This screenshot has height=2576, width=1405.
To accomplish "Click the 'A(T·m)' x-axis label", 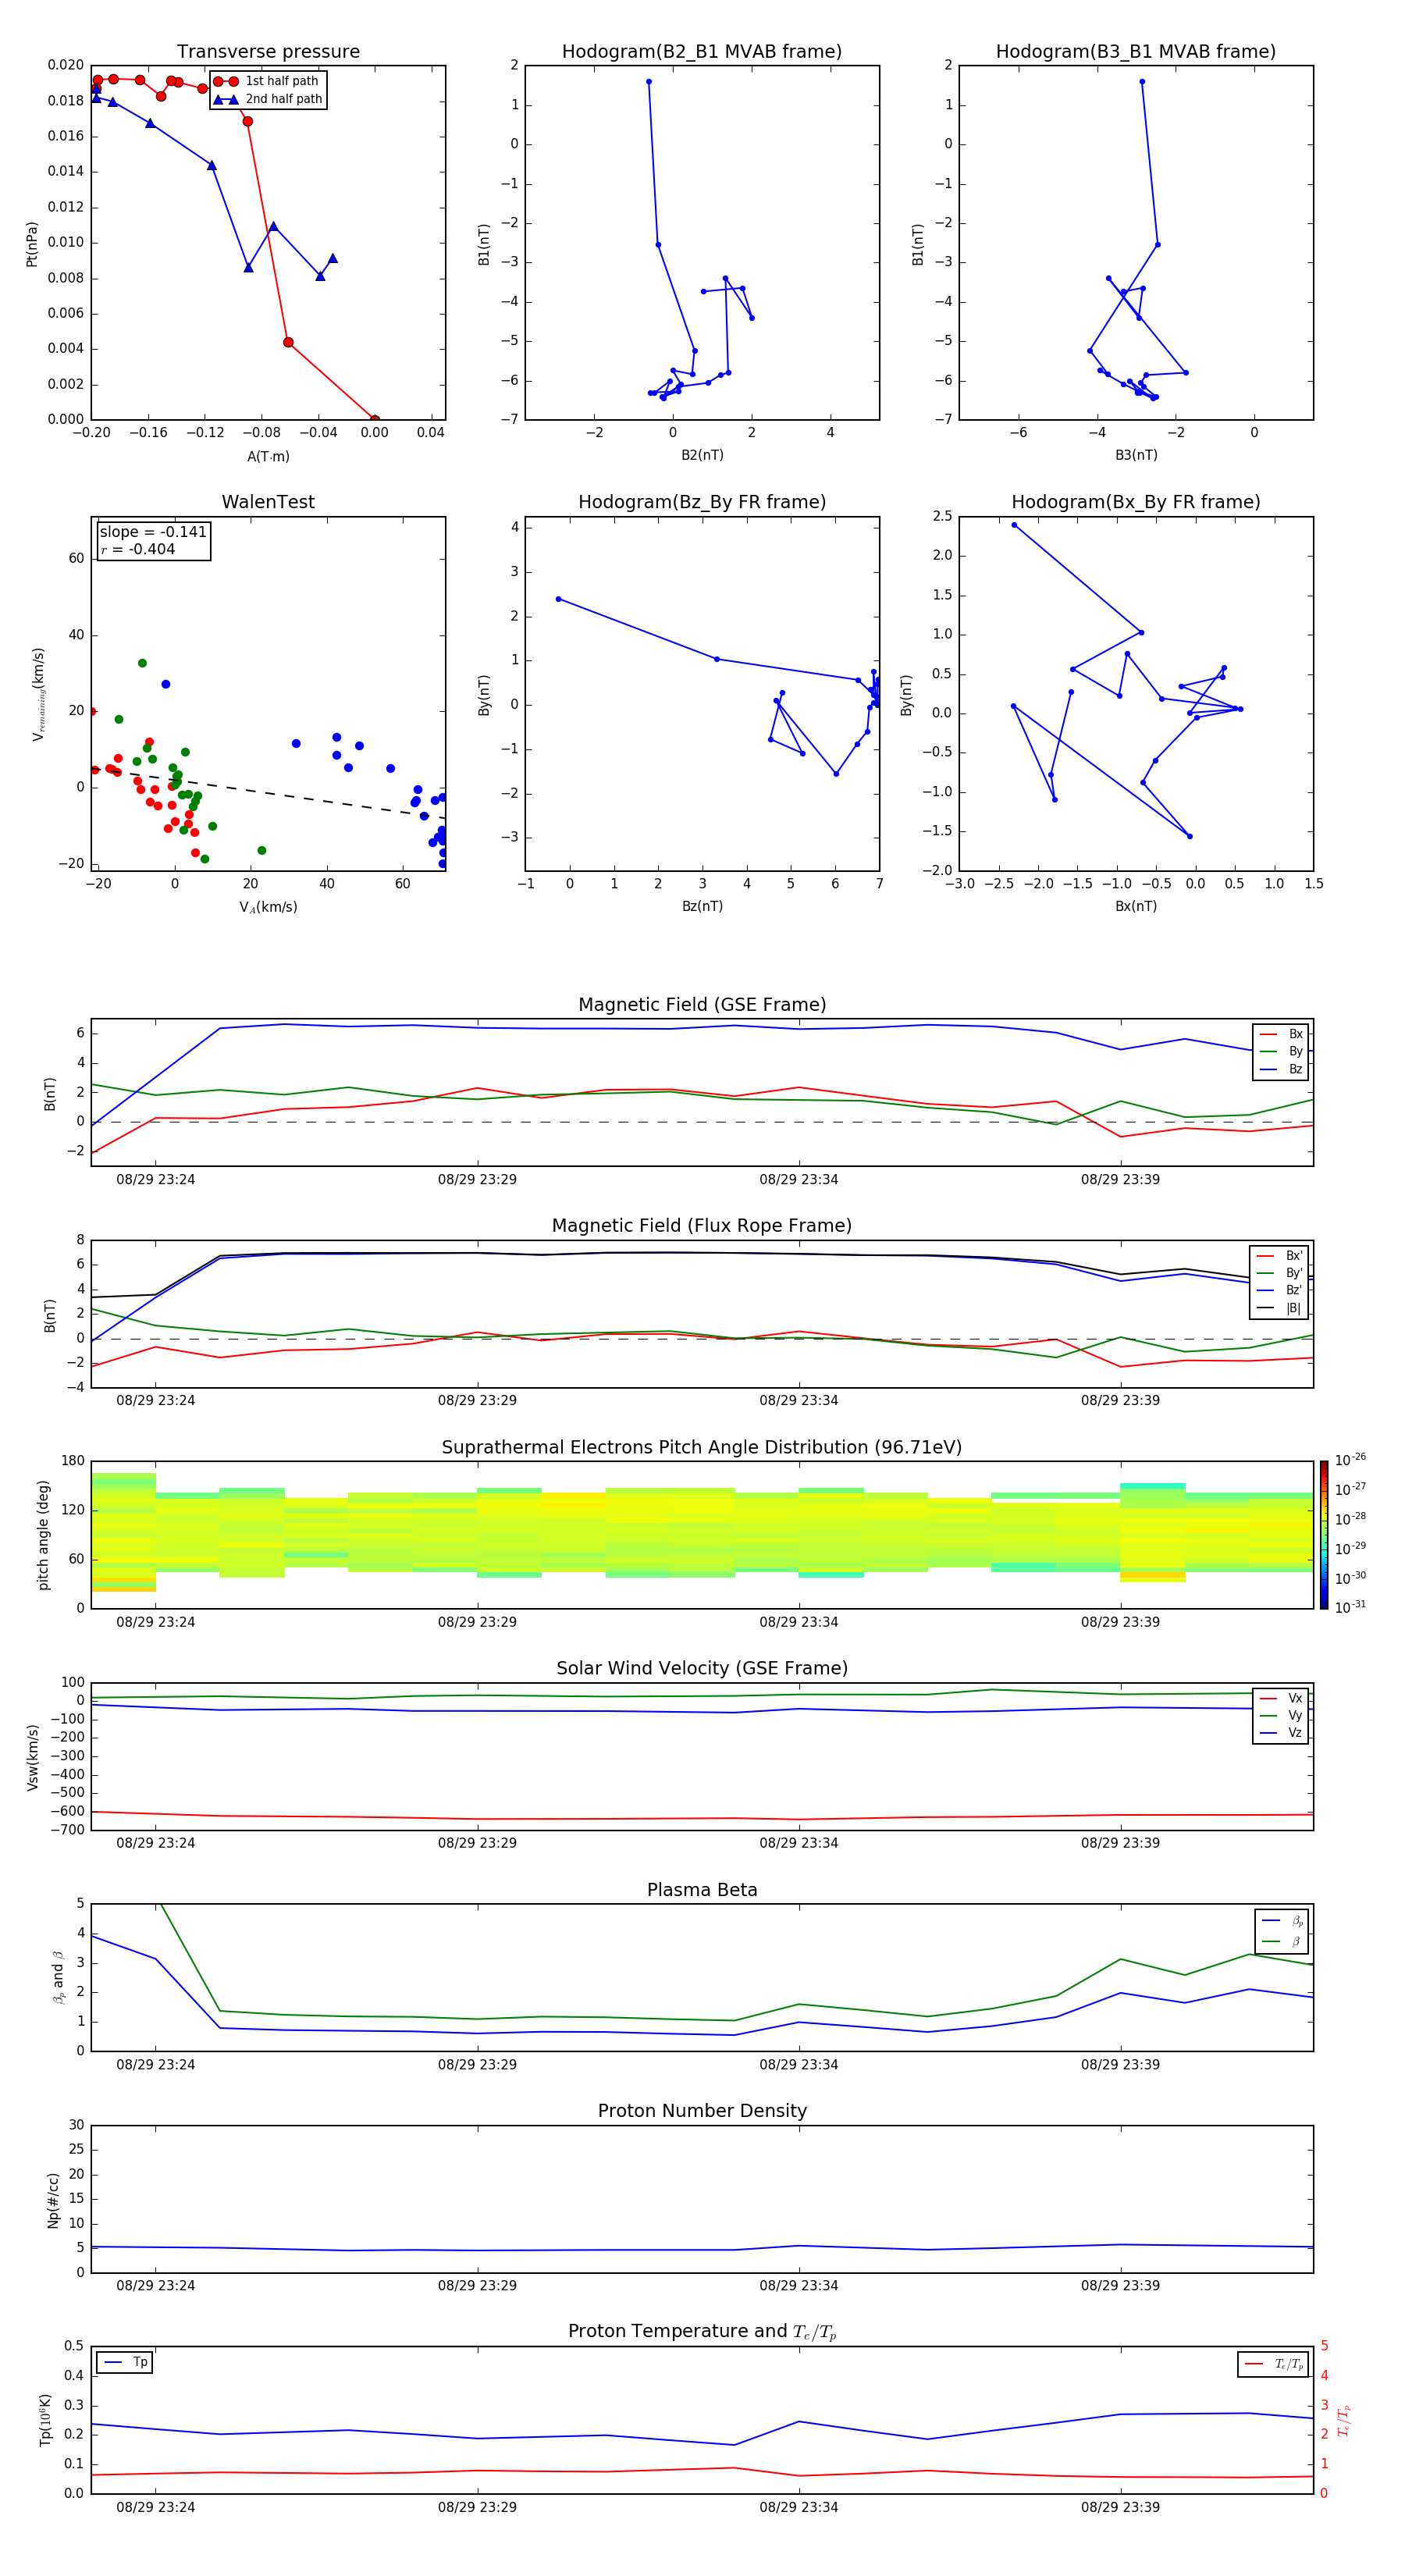I will (268, 456).
